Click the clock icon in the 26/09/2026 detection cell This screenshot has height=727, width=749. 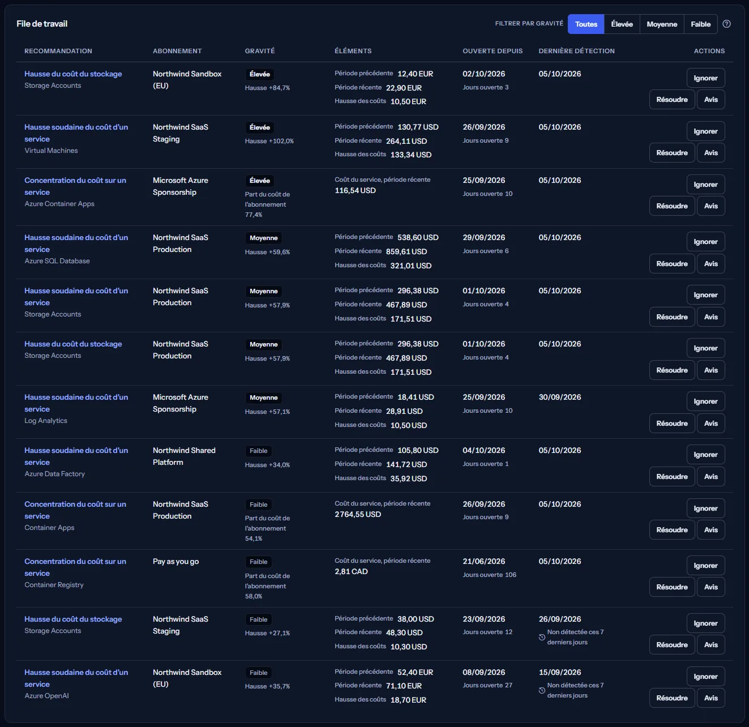coord(542,637)
